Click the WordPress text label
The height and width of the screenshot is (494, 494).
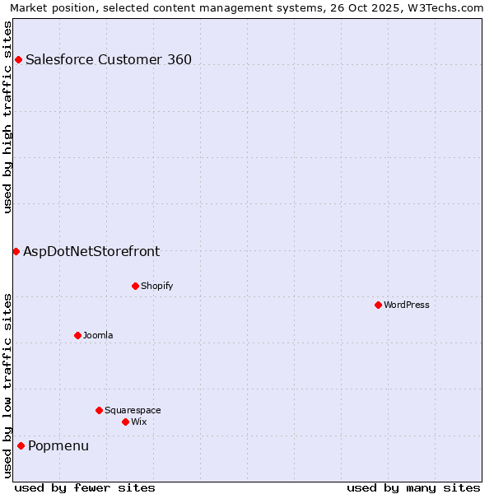point(407,305)
